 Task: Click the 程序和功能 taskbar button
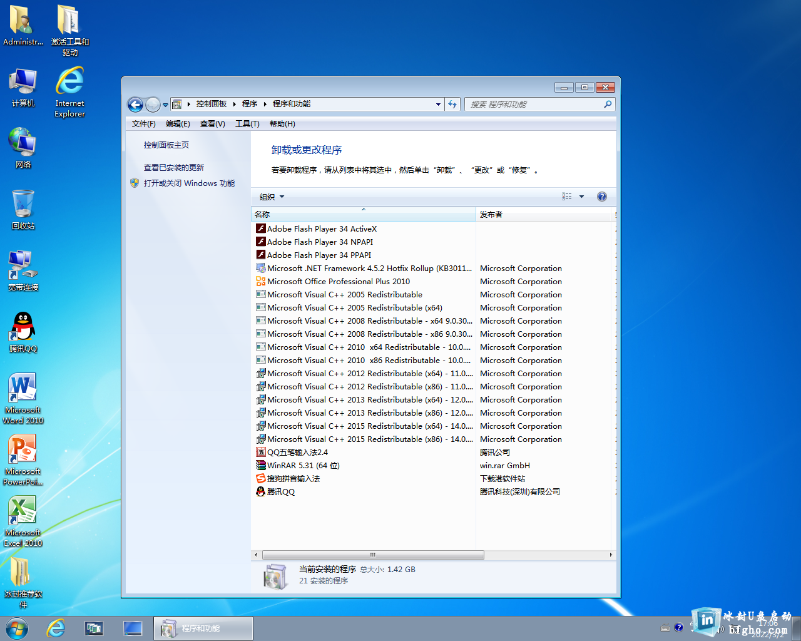[x=203, y=628]
